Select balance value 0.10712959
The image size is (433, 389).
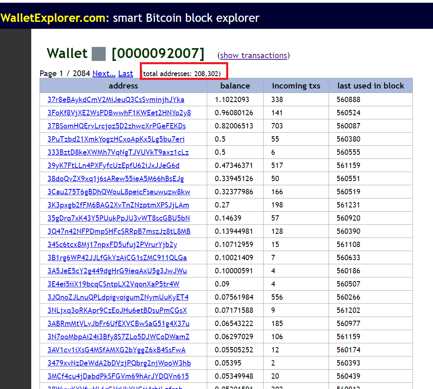(x=234, y=245)
